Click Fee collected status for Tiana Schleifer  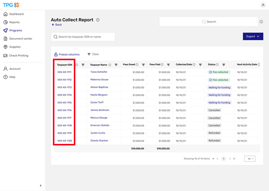click(219, 72)
